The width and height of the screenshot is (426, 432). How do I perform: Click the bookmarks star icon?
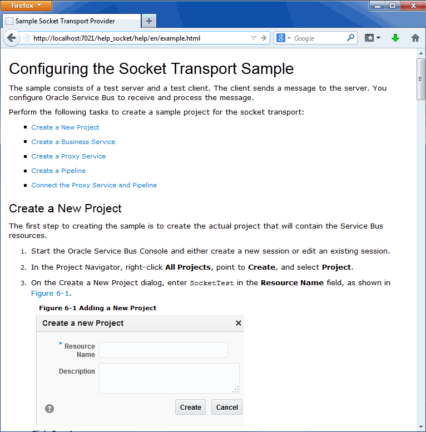tap(369, 38)
